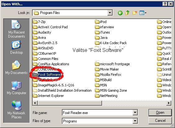
Task: Click the help question mark button
Action: [165, 4]
